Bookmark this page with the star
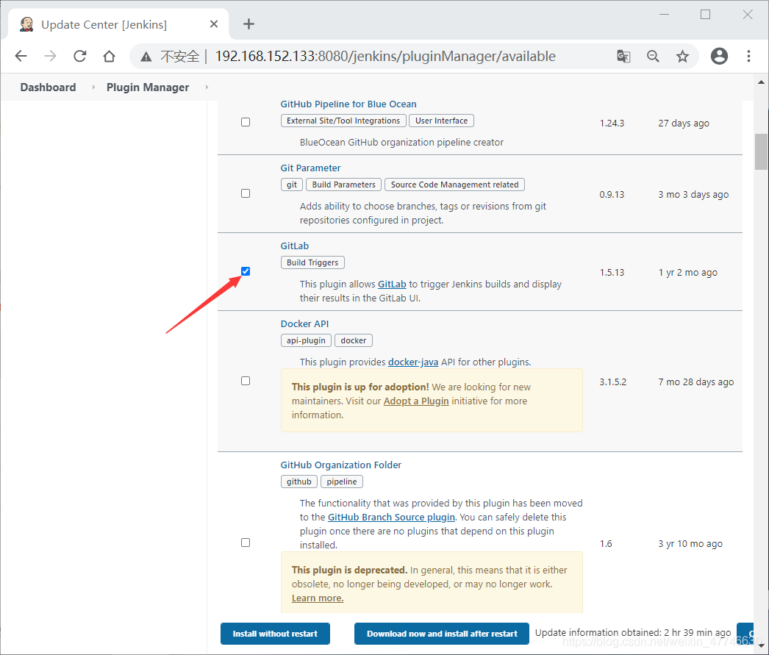This screenshot has width=769, height=655. [682, 57]
